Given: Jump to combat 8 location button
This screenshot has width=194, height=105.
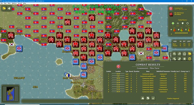Looking at the screenshot, I should [118, 90].
